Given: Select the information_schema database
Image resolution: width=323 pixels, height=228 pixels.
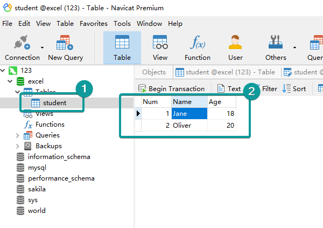Looking at the screenshot, I should [x=59, y=157].
